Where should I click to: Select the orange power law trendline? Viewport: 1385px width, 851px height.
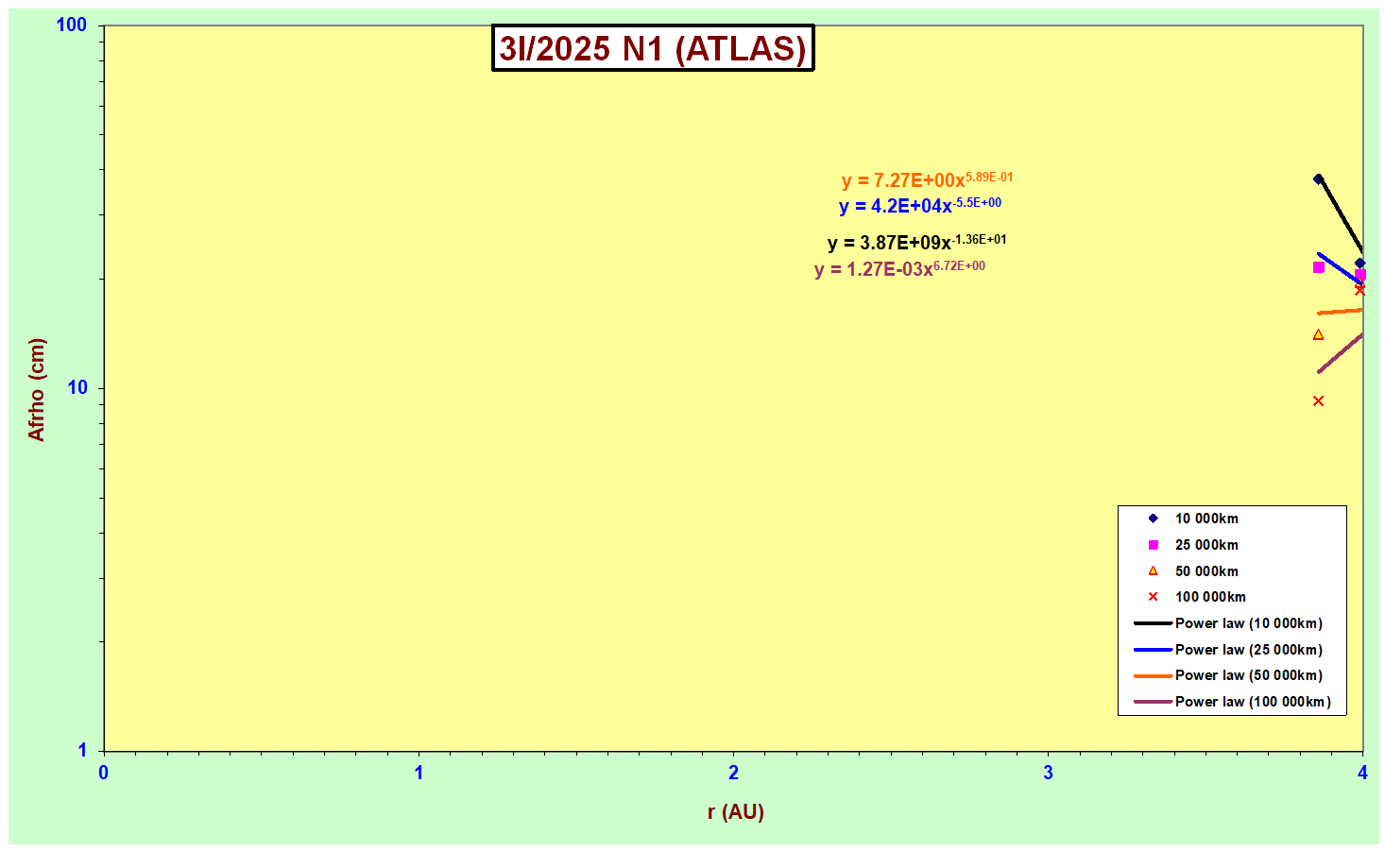point(1341,312)
